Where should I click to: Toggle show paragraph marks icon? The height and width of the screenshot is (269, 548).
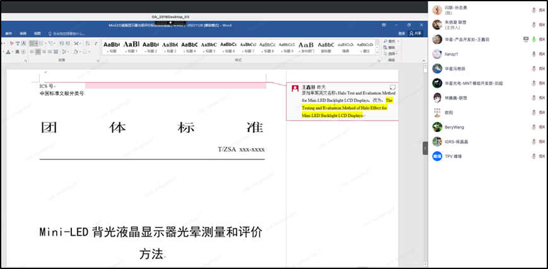[96, 43]
